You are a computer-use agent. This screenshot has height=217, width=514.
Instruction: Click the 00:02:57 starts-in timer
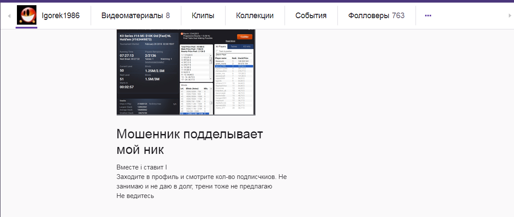pos(126,87)
